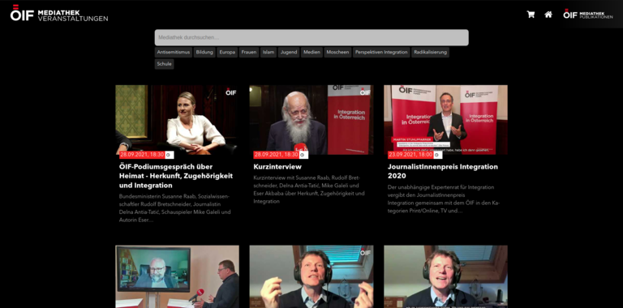Click clock icon on JournalistInnenpreis date badge
623x308 pixels.
pyautogui.click(x=436, y=155)
